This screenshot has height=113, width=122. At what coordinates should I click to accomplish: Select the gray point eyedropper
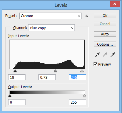tap(105, 55)
